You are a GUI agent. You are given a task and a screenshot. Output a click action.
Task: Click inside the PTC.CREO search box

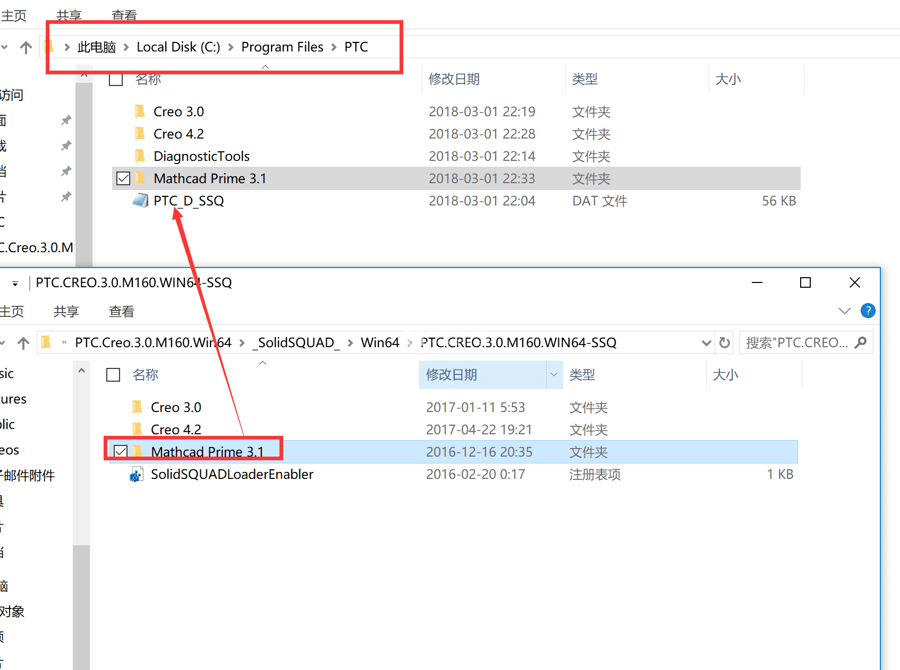tap(797, 342)
